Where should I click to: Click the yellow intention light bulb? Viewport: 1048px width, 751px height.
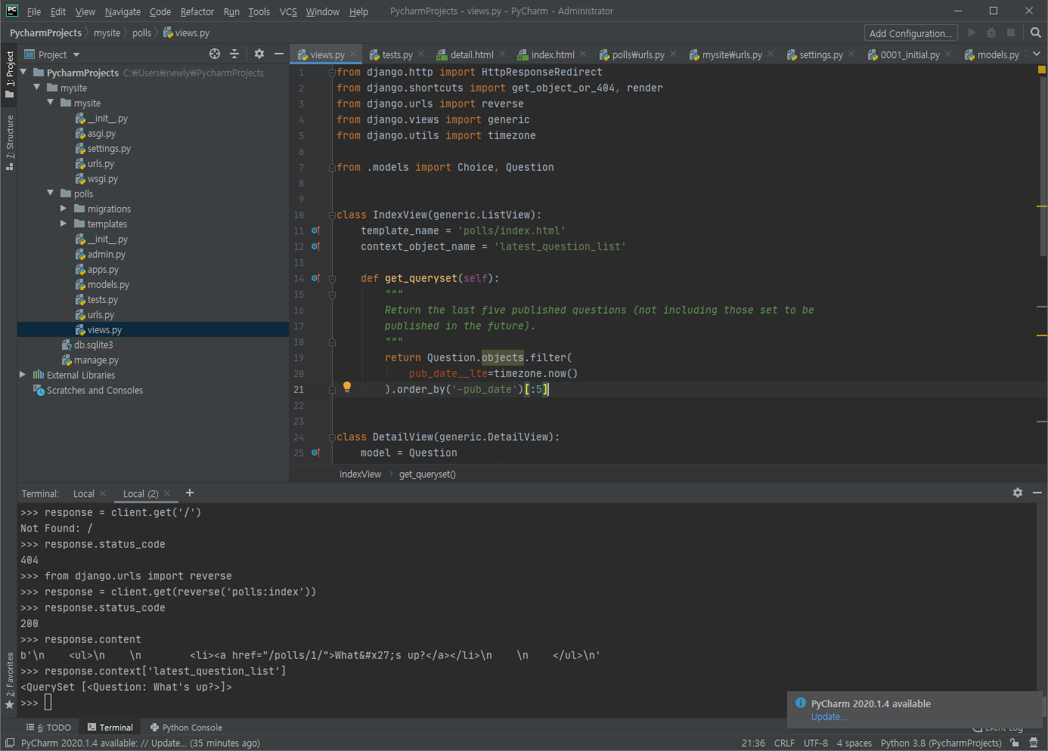coord(347,387)
